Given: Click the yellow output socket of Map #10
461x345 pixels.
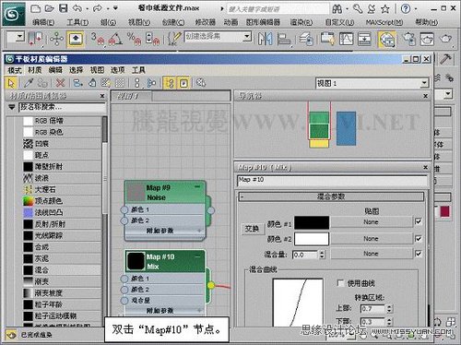Looking at the screenshot, I should coord(211,285).
